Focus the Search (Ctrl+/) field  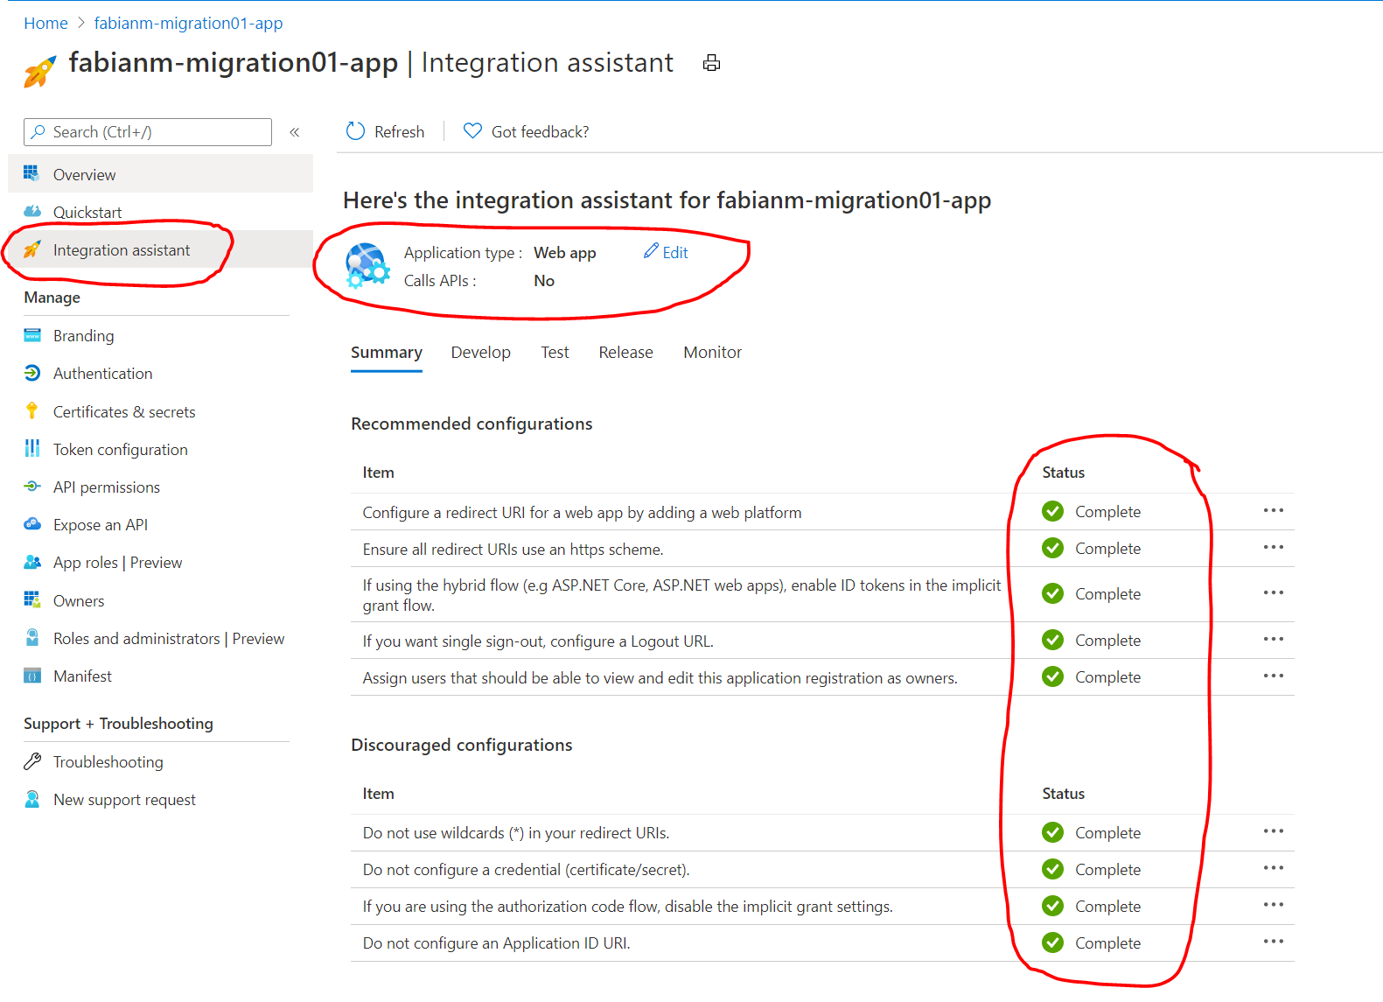point(148,132)
